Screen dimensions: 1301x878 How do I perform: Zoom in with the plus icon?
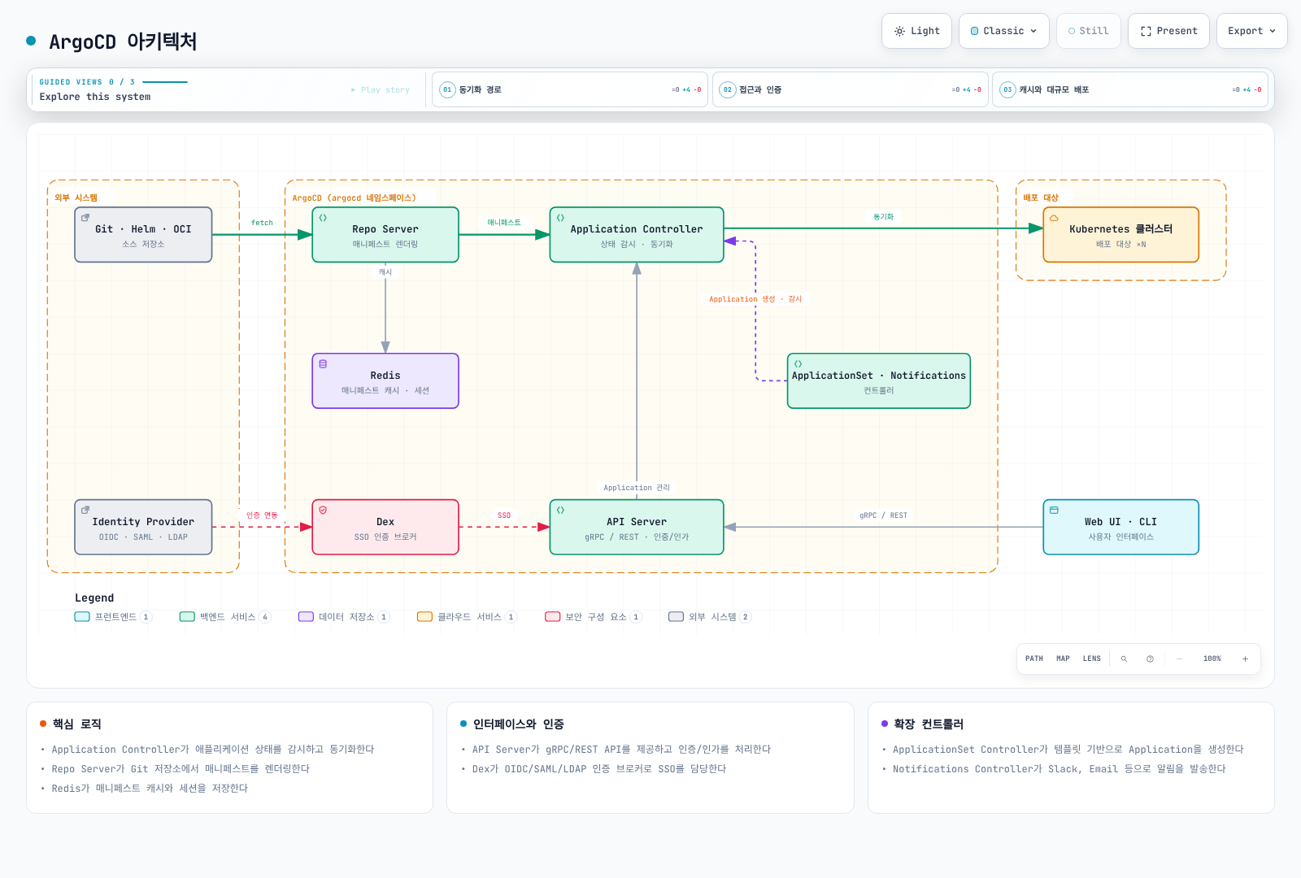coord(1245,658)
